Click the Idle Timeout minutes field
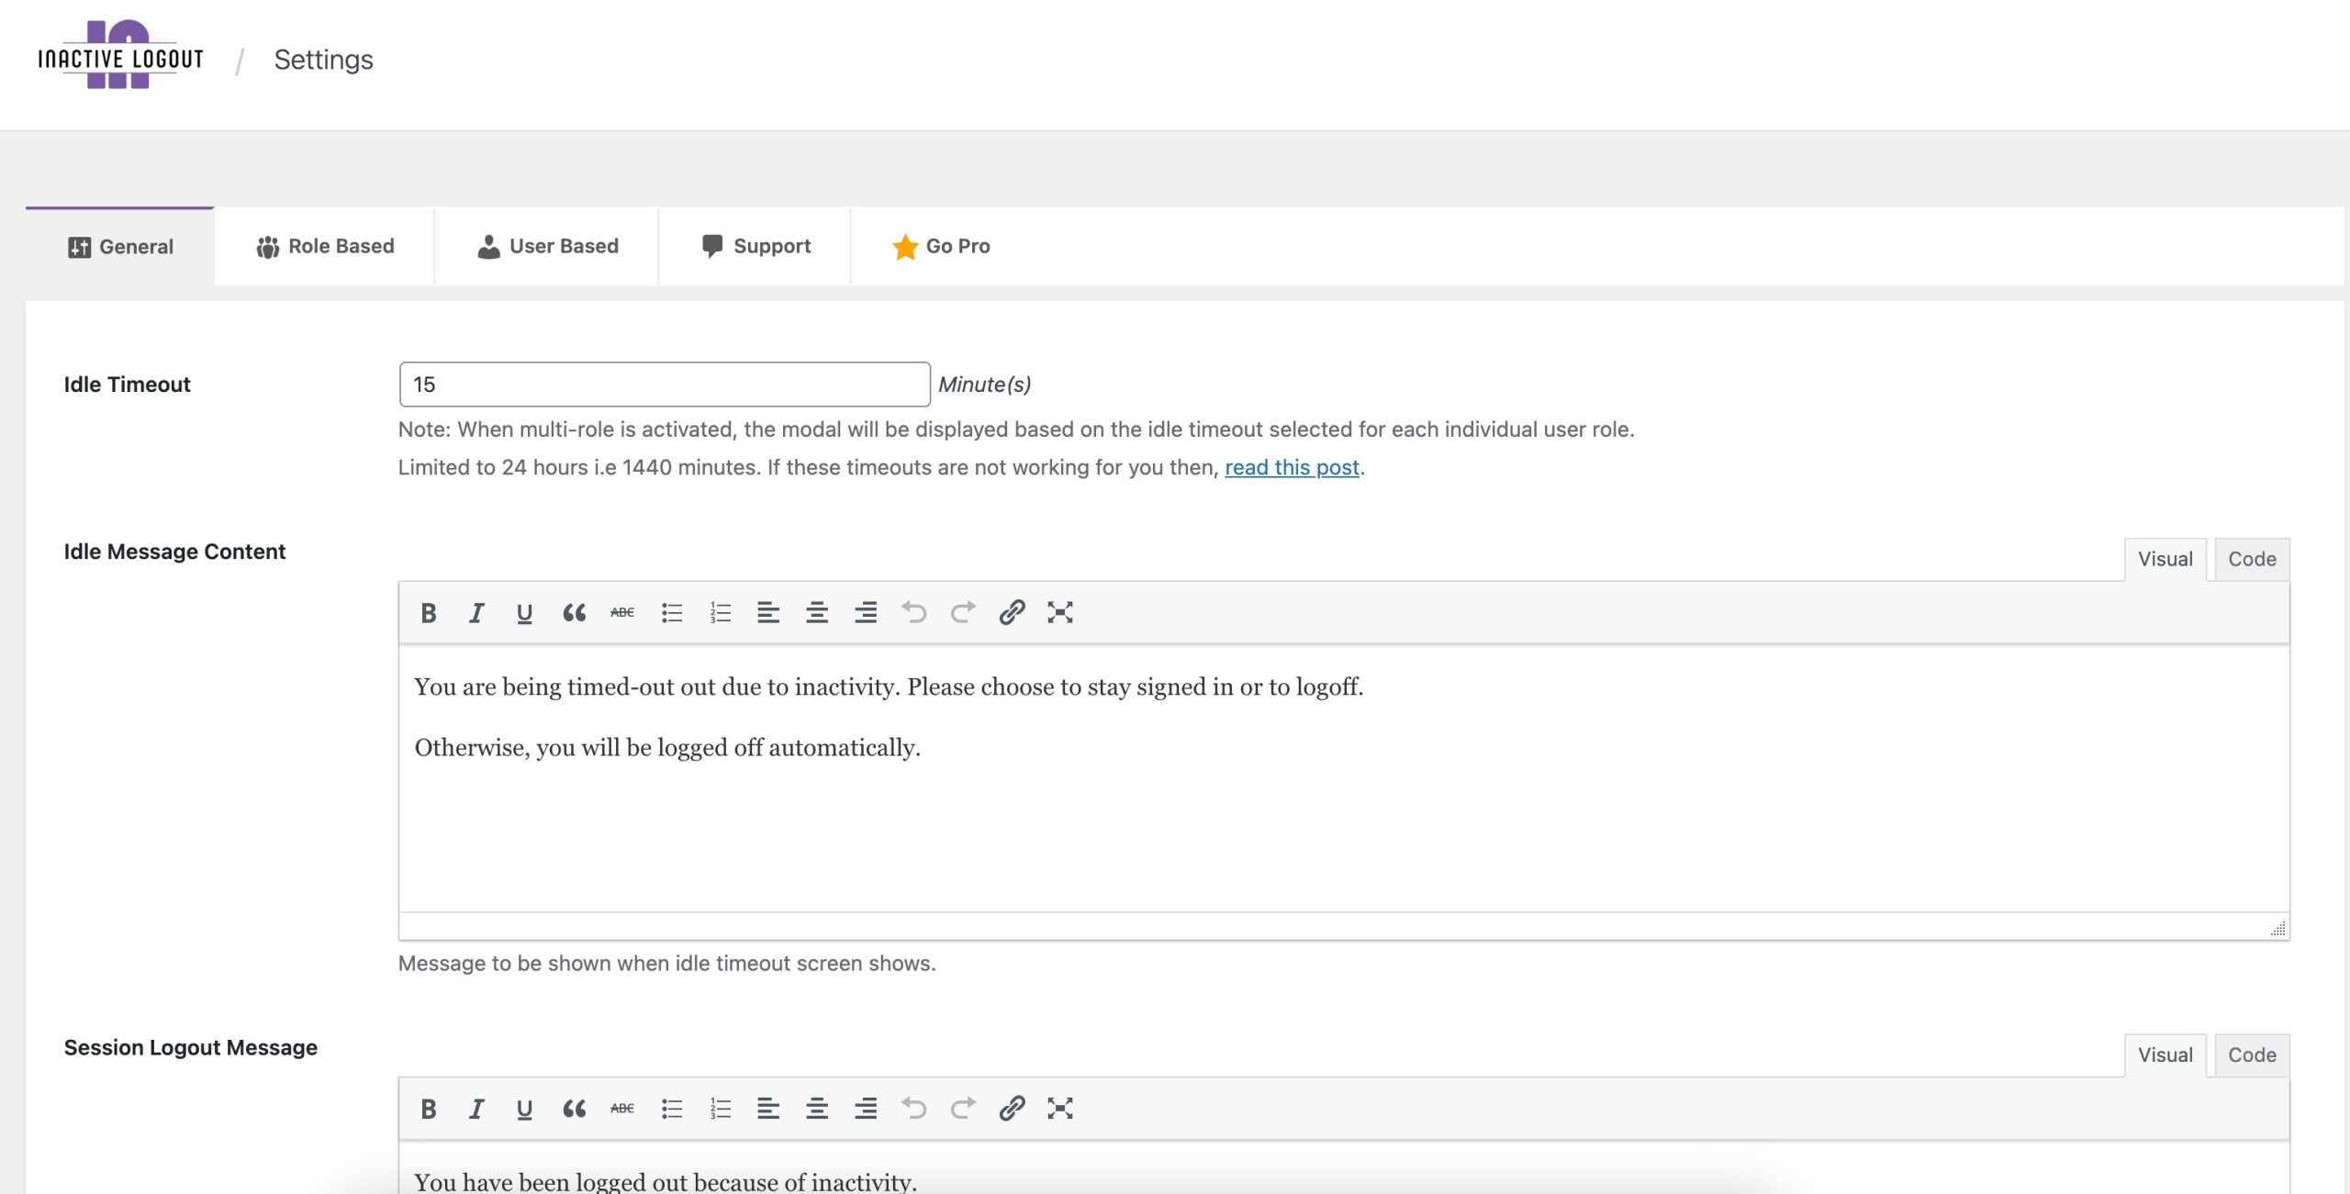The height and width of the screenshot is (1194, 2350). 665,385
